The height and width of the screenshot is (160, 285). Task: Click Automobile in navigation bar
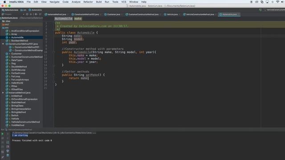35,10
